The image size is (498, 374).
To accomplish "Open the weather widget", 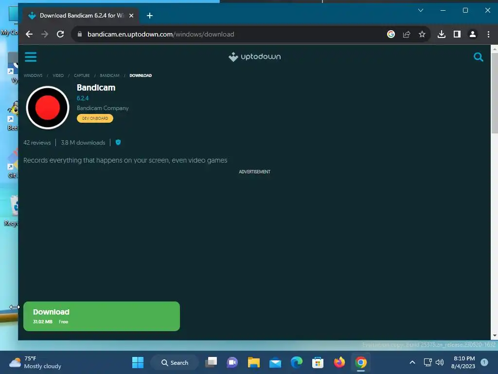I will [35, 362].
